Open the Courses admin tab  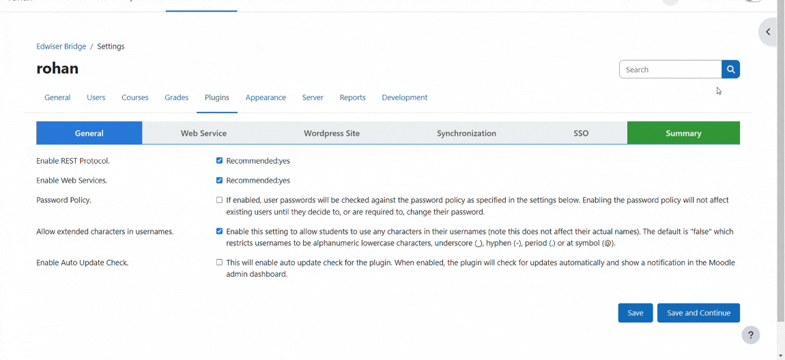tap(135, 97)
